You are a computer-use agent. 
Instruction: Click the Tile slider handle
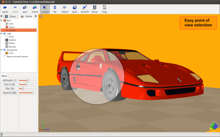click(23, 89)
